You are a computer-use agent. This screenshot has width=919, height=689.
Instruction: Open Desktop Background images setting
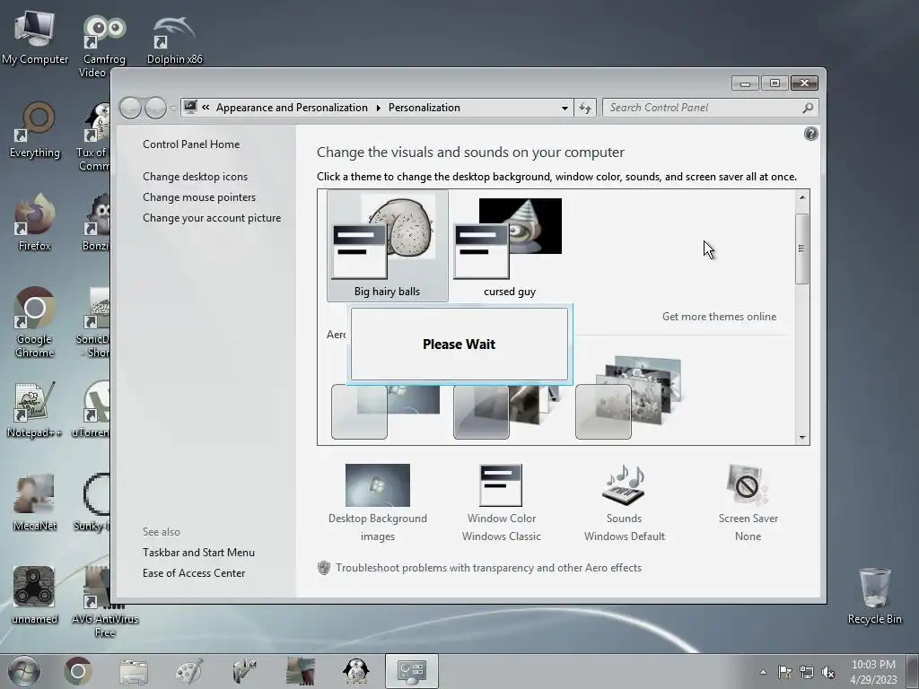click(378, 503)
